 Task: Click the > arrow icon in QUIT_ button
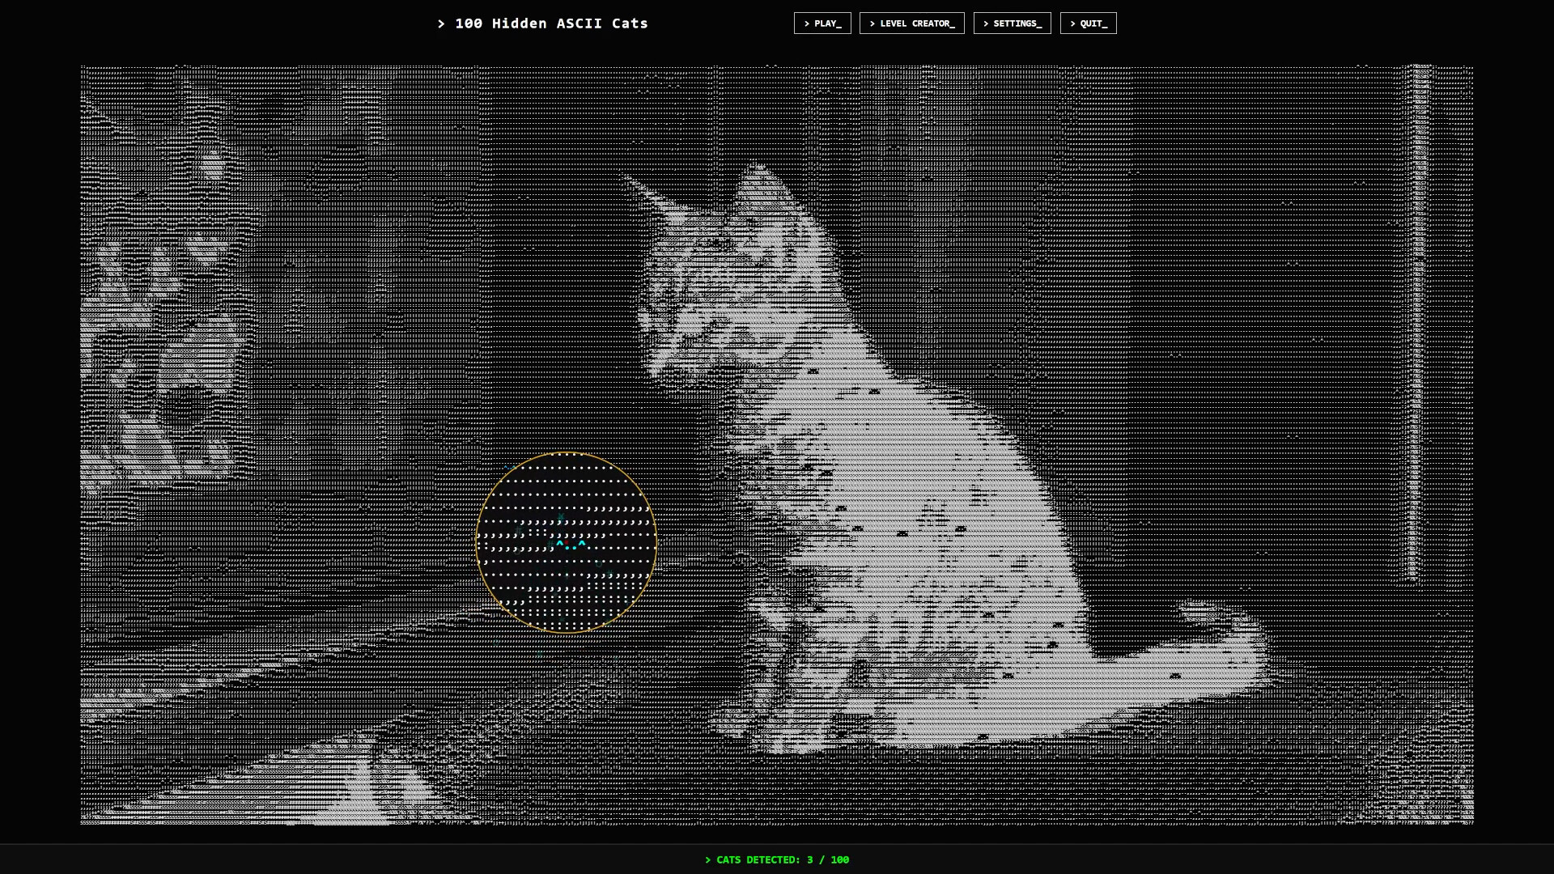pos(1073,23)
